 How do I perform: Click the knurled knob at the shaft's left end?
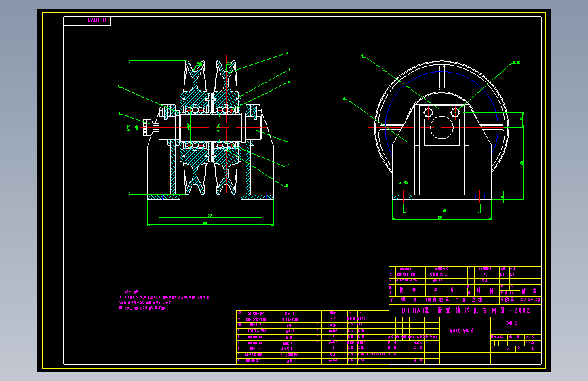point(146,127)
